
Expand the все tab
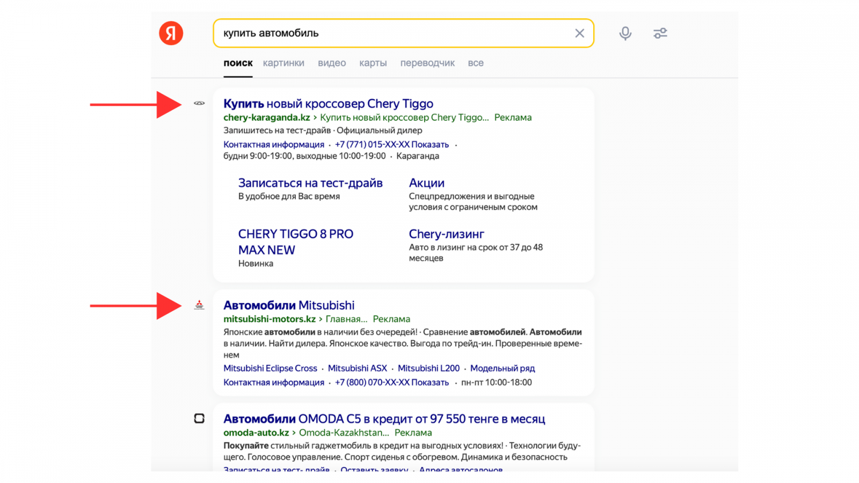click(476, 63)
